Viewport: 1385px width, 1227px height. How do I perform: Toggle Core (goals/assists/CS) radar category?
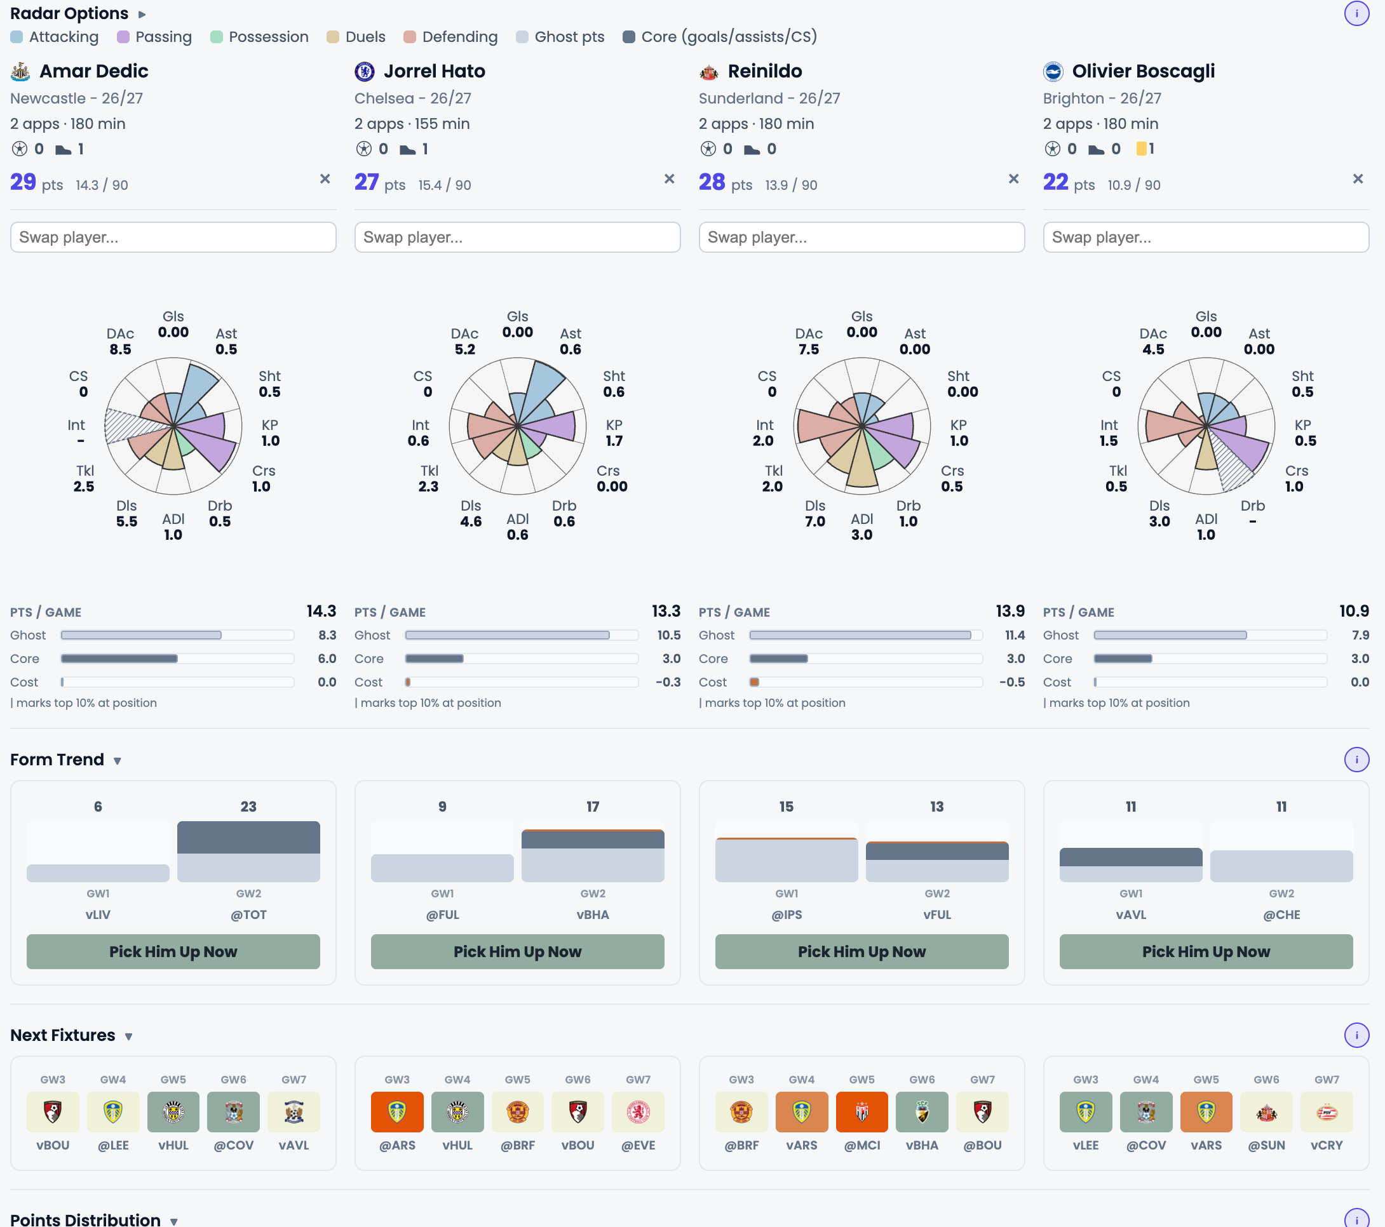[x=720, y=37]
